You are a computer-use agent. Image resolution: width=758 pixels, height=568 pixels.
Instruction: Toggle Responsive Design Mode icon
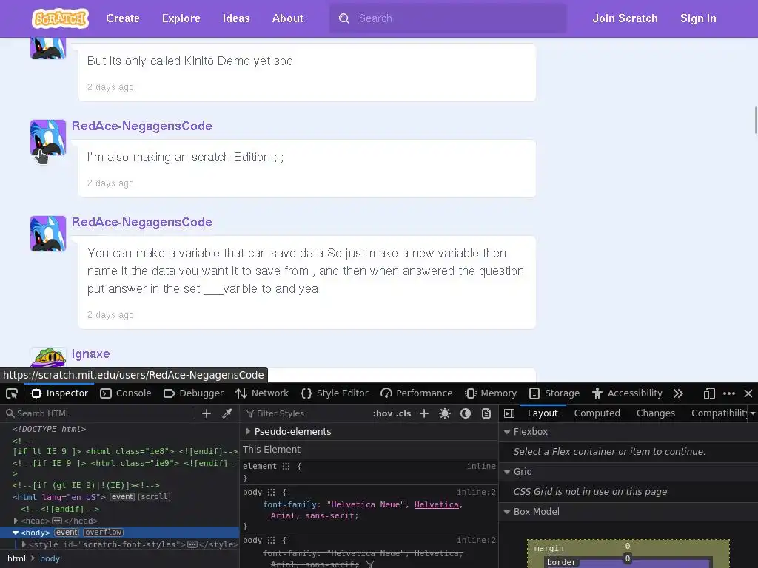click(709, 393)
